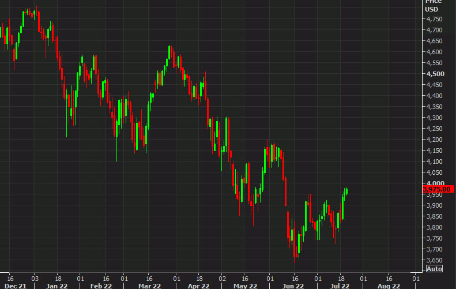This screenshot has height=289, width=456.
Task: Click the 3,800 price axis label
Action: [434, 227]
